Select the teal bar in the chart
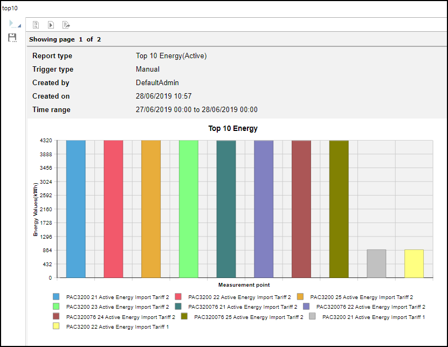This screenshot has height=347, width=448. click(226, 209)
